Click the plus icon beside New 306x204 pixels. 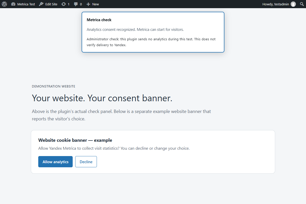[88, 4]
